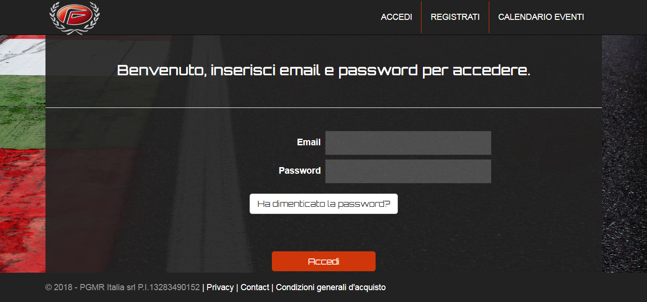Open the 'Condizioni generali d'acquisto' link
The height and width of the screenshot is (302, 647).
(x=331, y=287)
